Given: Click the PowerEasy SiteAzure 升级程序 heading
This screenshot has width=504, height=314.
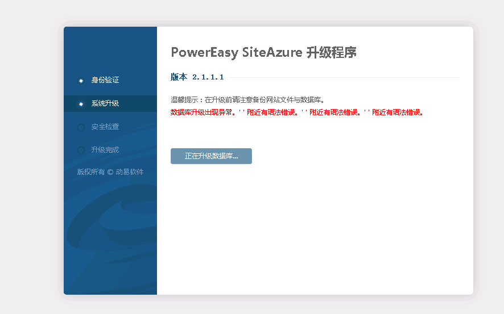Looking at the screenshot, I should coord(263,53).
